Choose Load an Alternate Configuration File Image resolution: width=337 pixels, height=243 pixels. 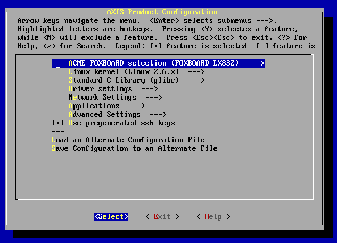tap(128, 140)
